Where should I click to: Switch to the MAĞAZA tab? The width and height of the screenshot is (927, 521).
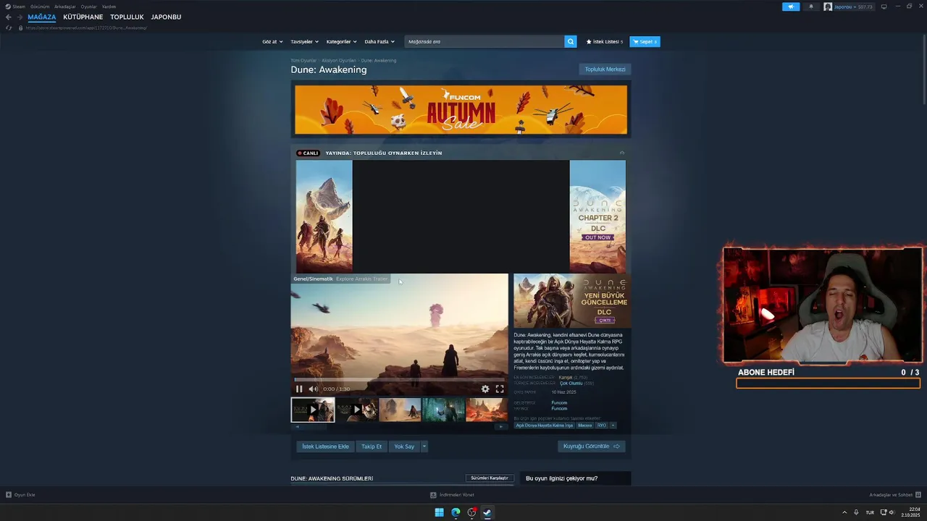42,17
